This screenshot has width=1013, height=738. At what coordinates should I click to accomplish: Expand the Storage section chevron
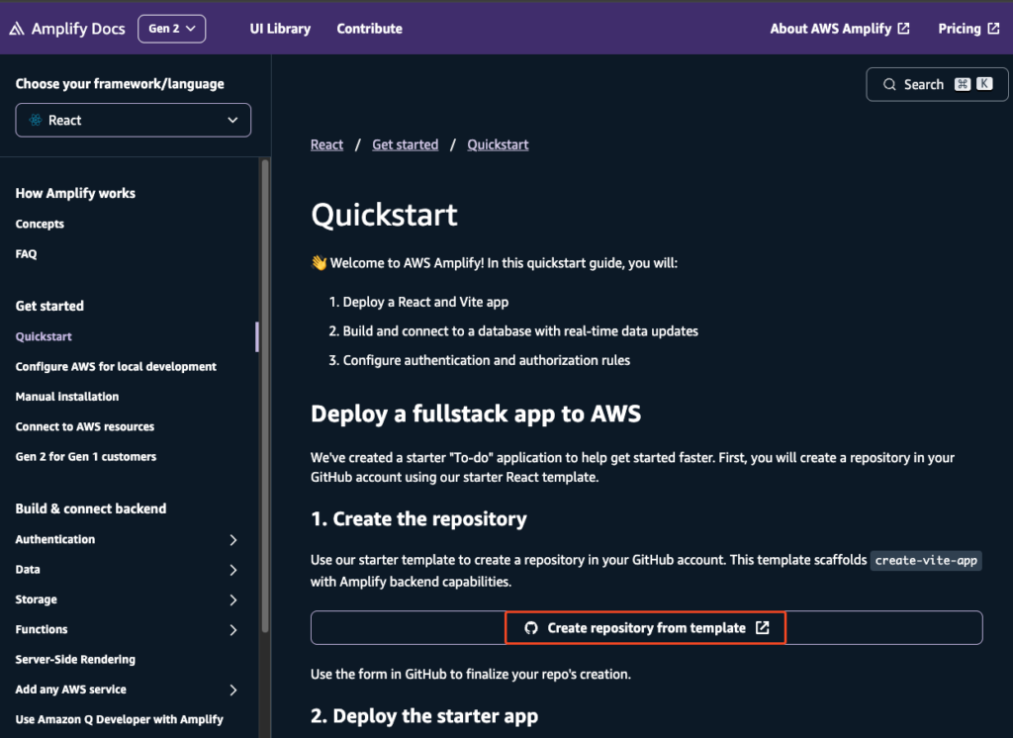click(x=233, y=600)
